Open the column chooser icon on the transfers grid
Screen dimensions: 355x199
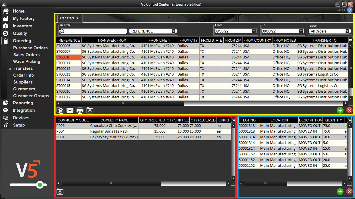[351, 40]
